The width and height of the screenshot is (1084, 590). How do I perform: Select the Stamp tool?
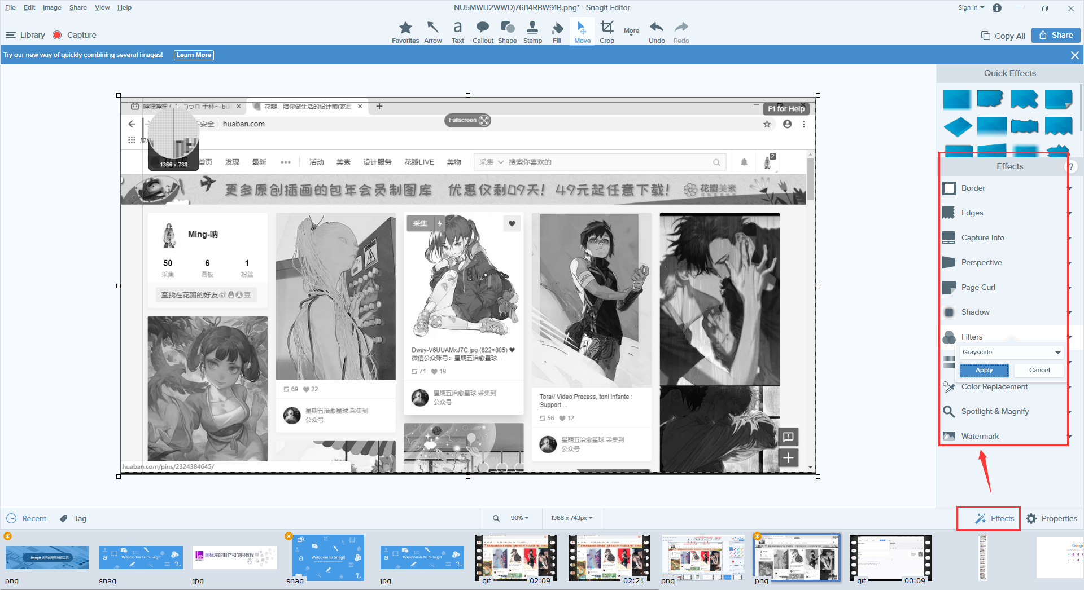pyautogui.click(x=532, y=32)
